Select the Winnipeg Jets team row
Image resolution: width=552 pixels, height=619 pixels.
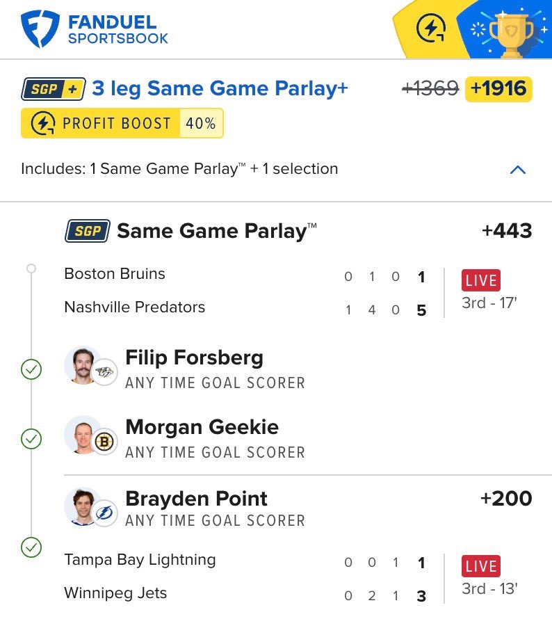115,593
